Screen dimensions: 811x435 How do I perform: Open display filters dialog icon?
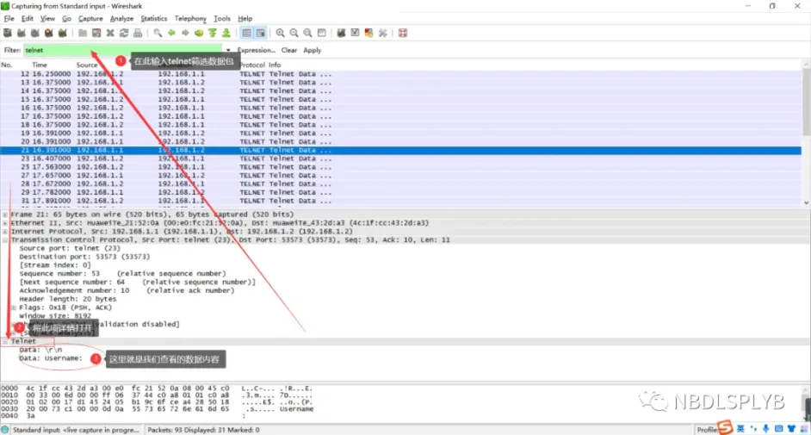(x=355, y=33)
